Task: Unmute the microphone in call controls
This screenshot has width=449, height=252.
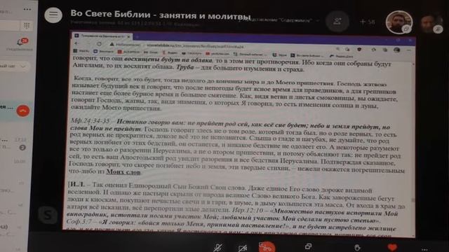Action: point(218,247)
